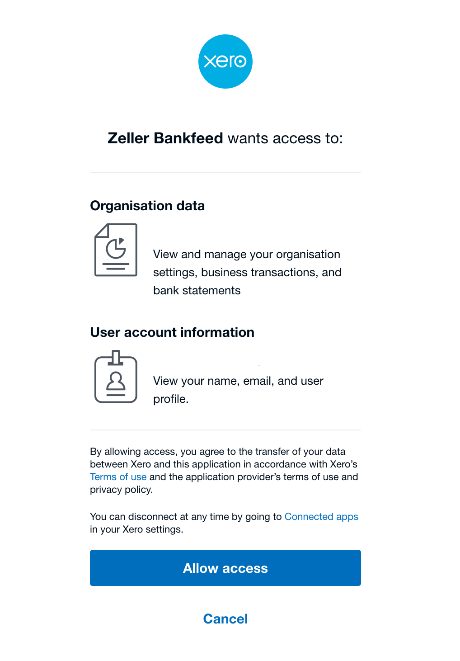Screen dimensions: 460x661
Task: Click the bold Zeller Bankfeed app name
Action: point(165,138)
